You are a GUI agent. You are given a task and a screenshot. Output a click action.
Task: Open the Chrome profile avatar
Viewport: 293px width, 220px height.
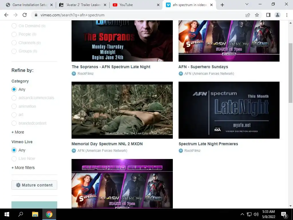(278, 15)
